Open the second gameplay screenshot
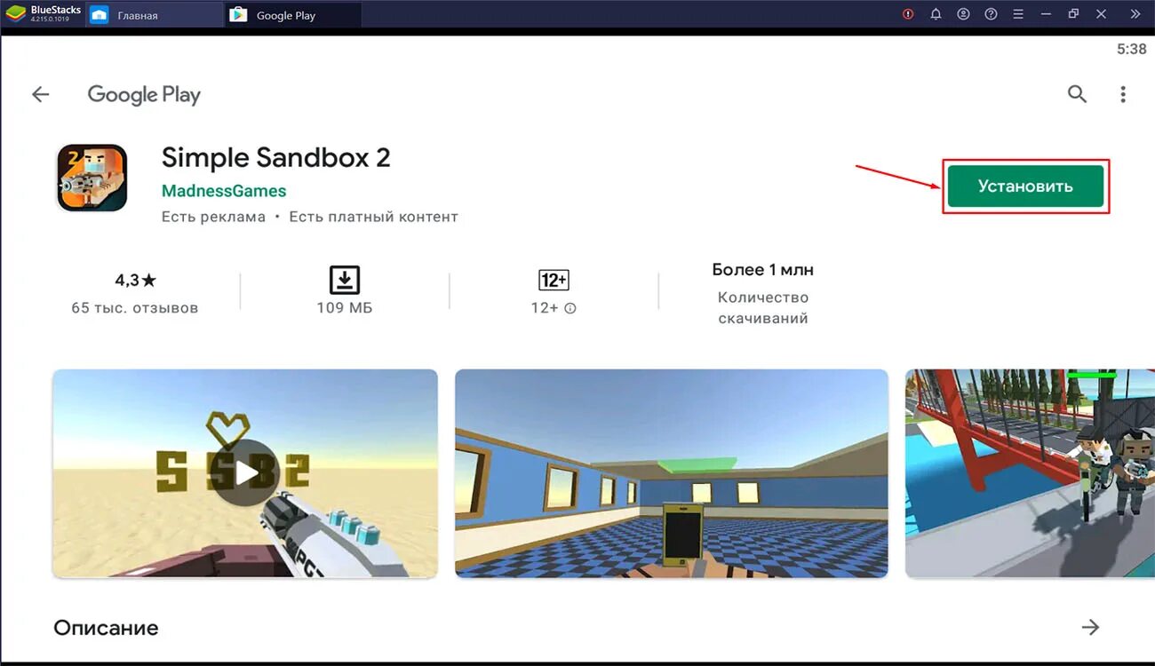The width and height of the screenshot is (1155, 666). tap(671, 473)
